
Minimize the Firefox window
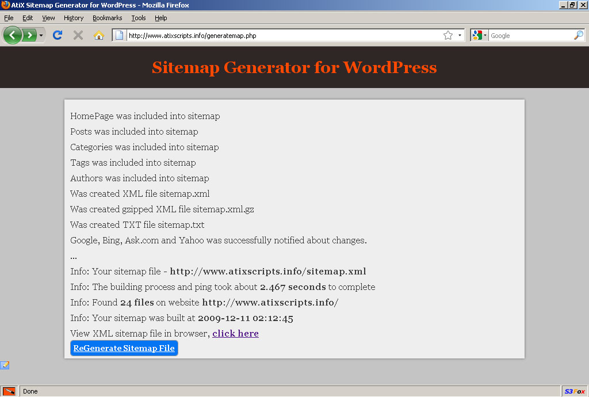pyautogui.click(x=563, y=5)
